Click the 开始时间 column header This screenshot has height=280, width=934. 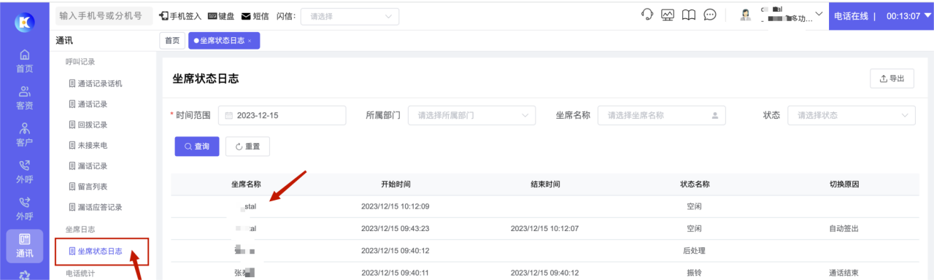click(x=395, y=184)
